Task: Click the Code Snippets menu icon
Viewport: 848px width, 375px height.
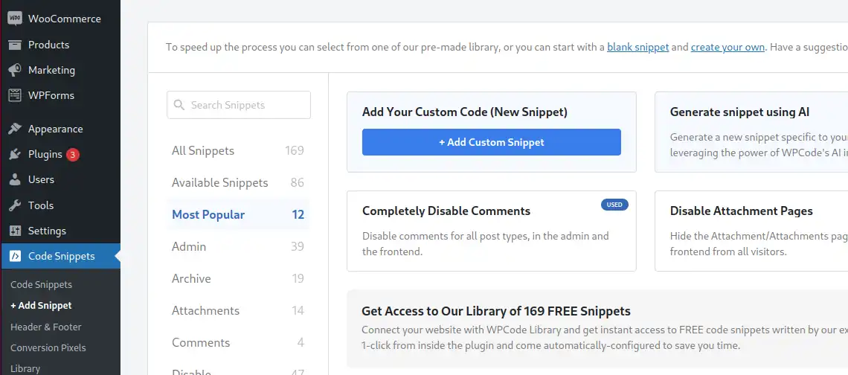Action: tap(15, 256)
